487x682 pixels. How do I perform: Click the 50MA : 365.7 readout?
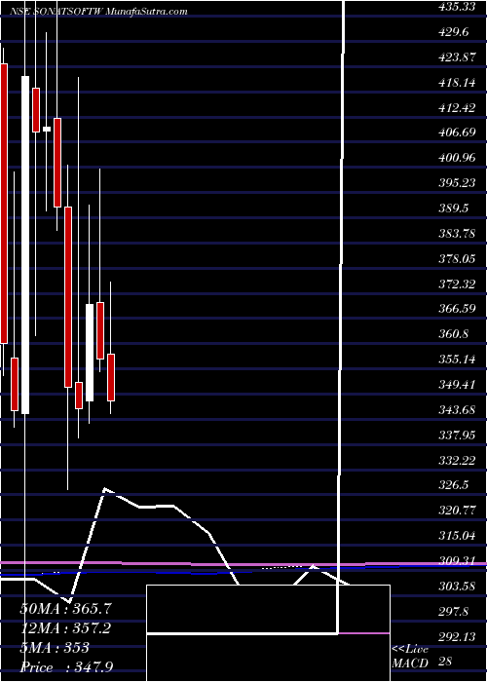point(66,609)
